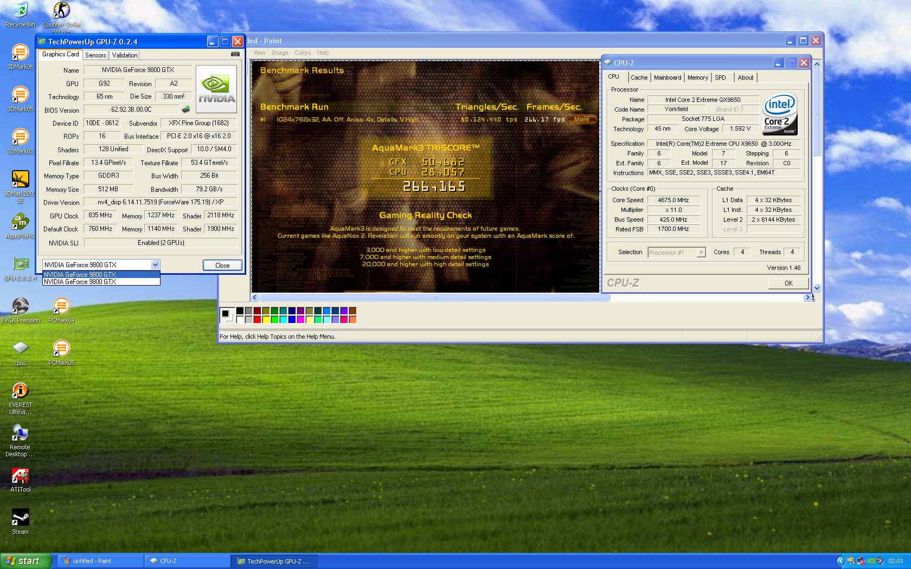This screenshot has width=911, height=569.
Task: Click the disconnected network tray icon
Action: [x=861, y=561]
